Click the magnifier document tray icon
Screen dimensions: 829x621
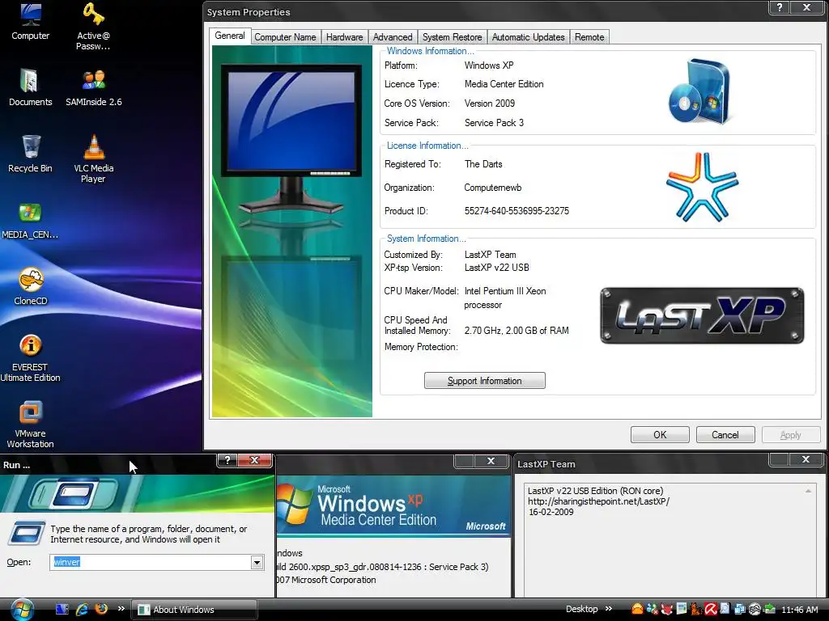coord(725,609)
